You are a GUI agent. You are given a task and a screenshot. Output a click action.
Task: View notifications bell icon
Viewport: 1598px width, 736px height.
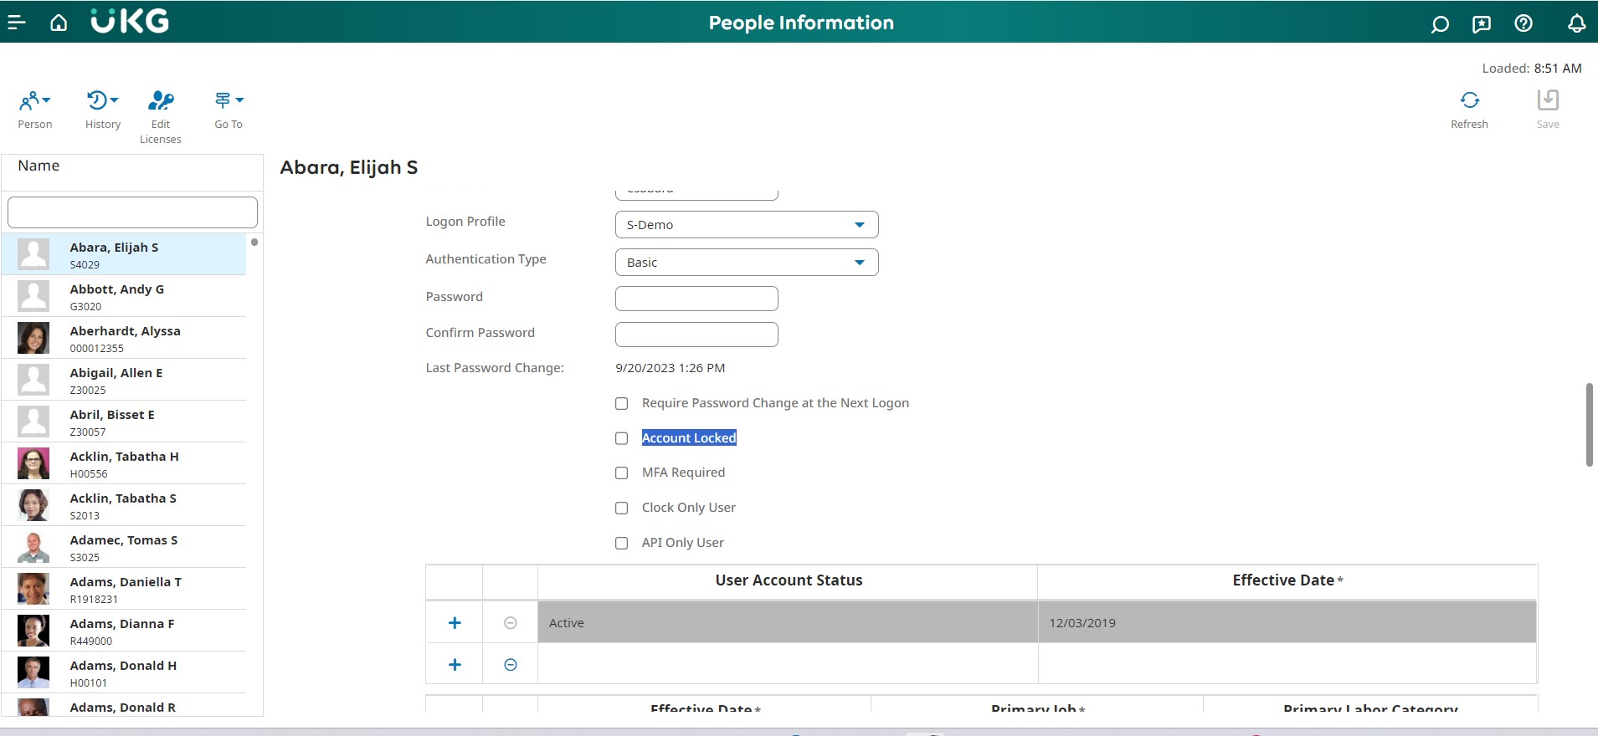pos(1576,23)
